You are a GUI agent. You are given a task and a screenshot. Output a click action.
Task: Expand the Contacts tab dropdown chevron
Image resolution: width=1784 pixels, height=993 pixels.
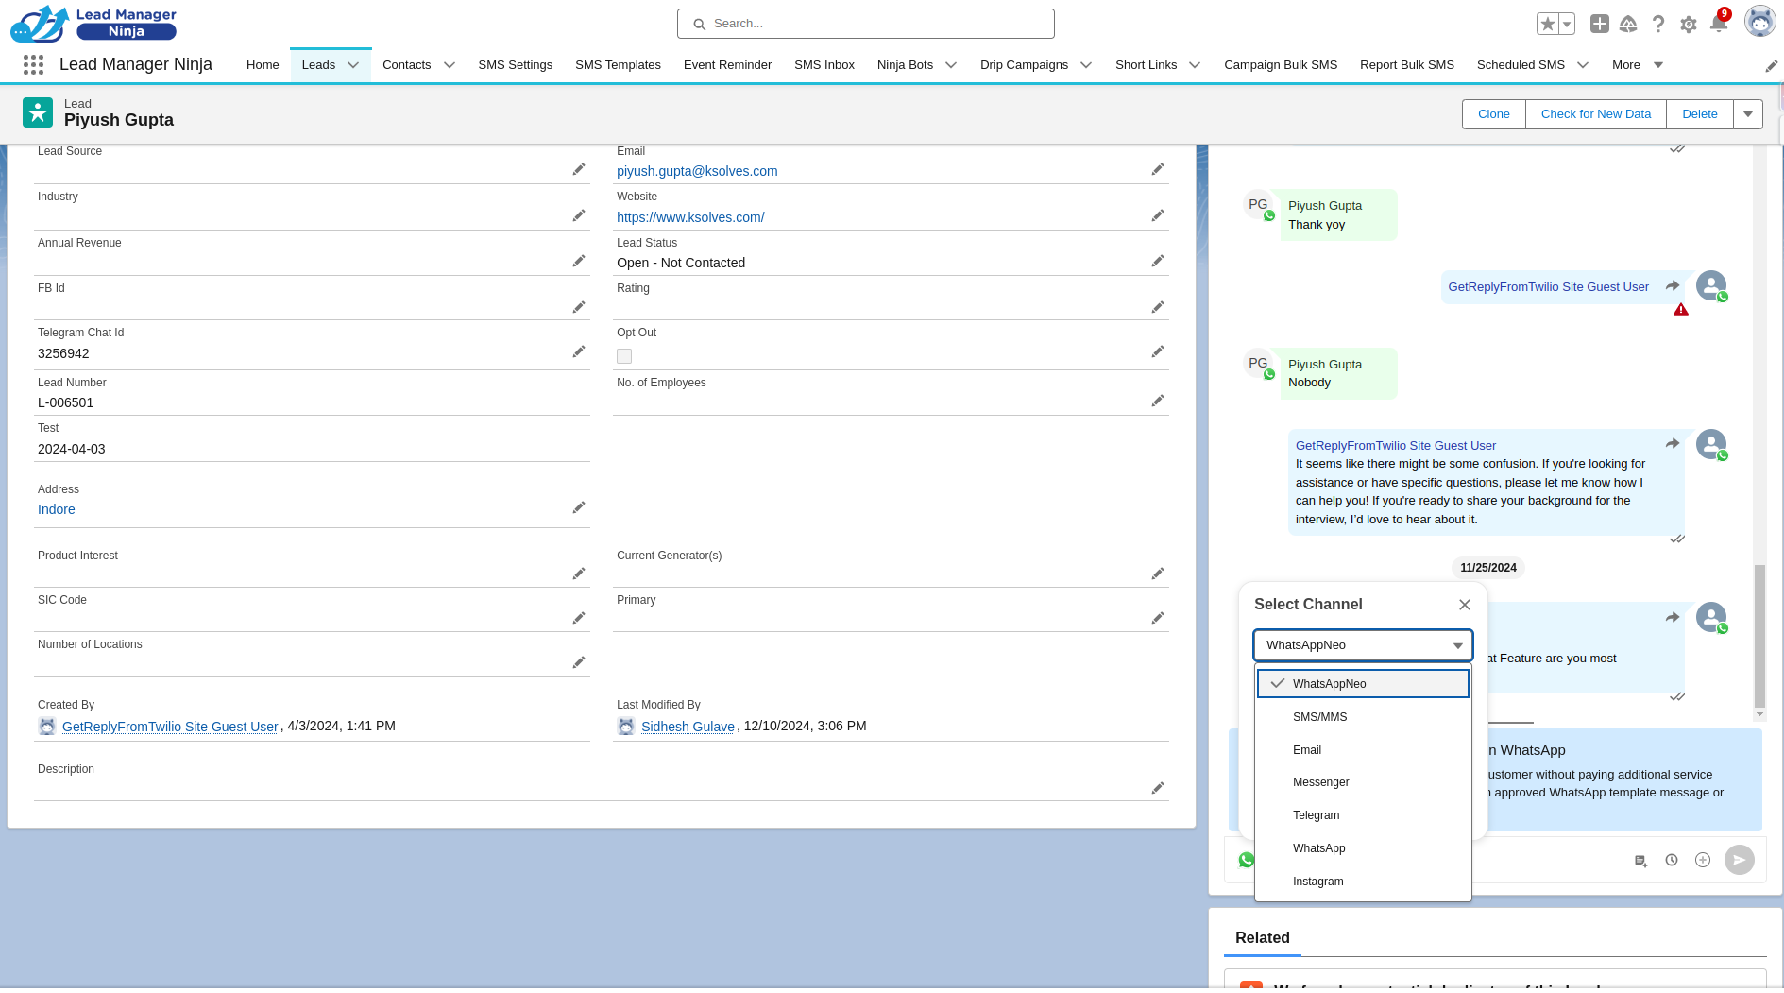[x=450, y=65]
